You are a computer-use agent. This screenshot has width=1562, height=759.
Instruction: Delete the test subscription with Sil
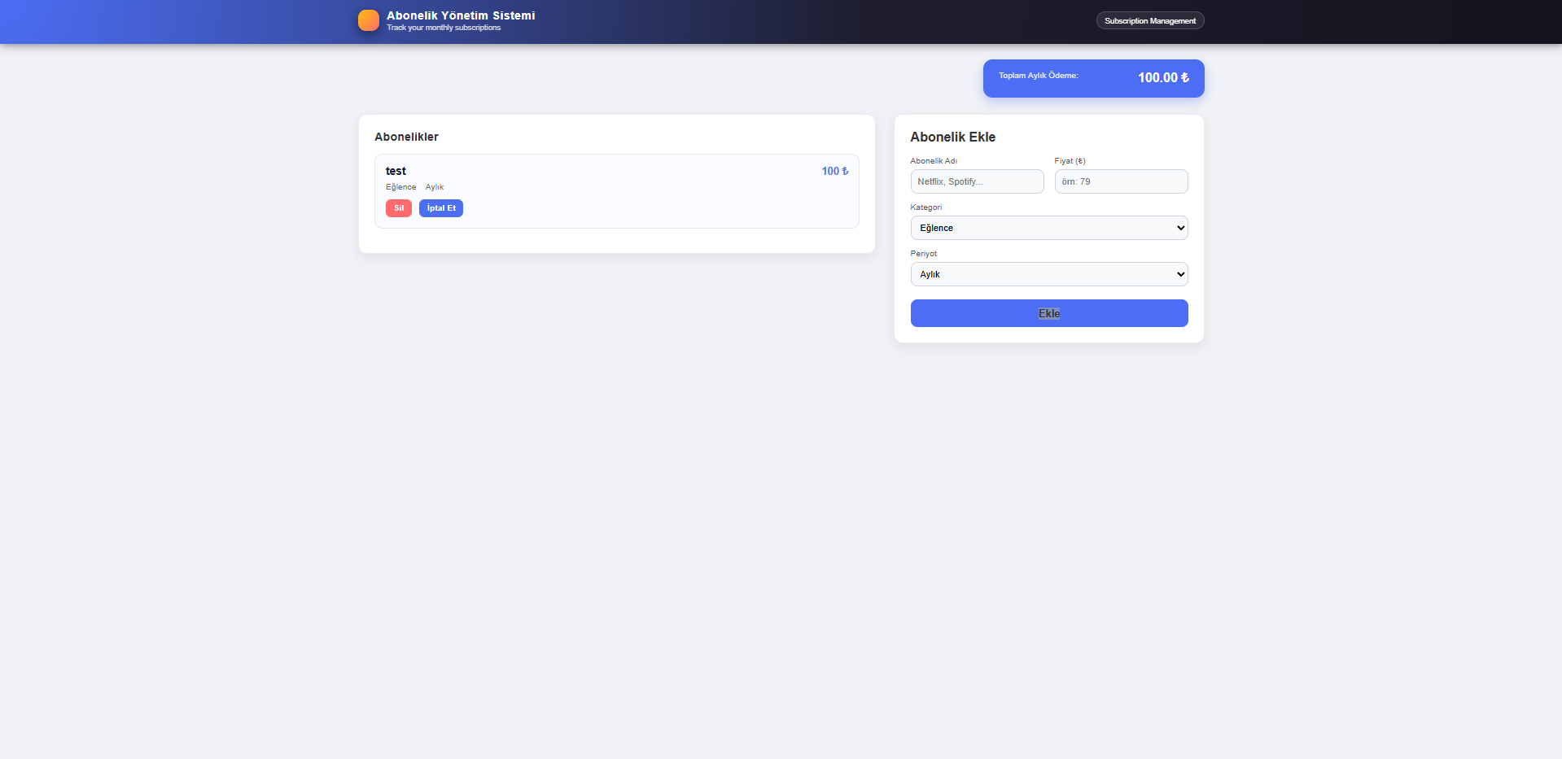point(398,208)
